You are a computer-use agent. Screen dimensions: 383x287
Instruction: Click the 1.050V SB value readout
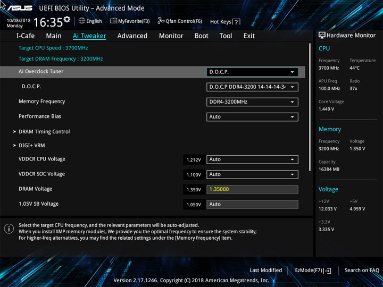(x=194, y=205)
